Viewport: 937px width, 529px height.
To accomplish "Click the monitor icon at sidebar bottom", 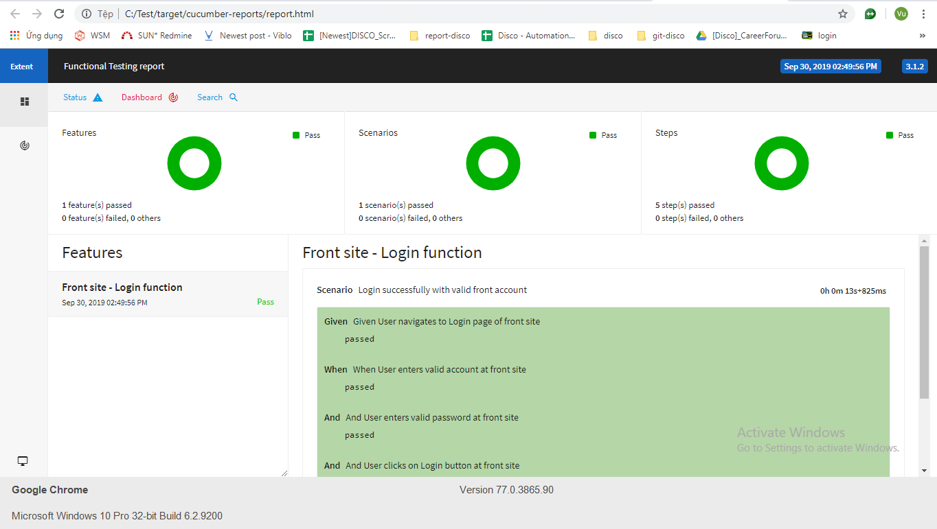I will (x=23, y=461).
